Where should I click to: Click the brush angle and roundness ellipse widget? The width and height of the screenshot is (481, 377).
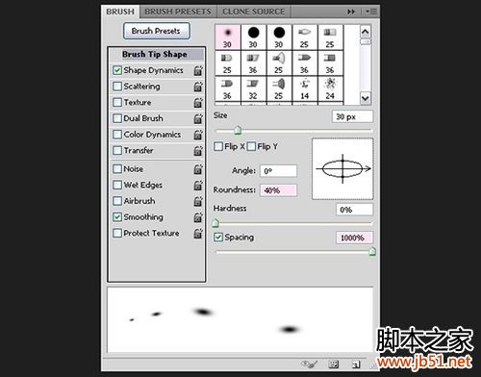(x=342, y=169)
